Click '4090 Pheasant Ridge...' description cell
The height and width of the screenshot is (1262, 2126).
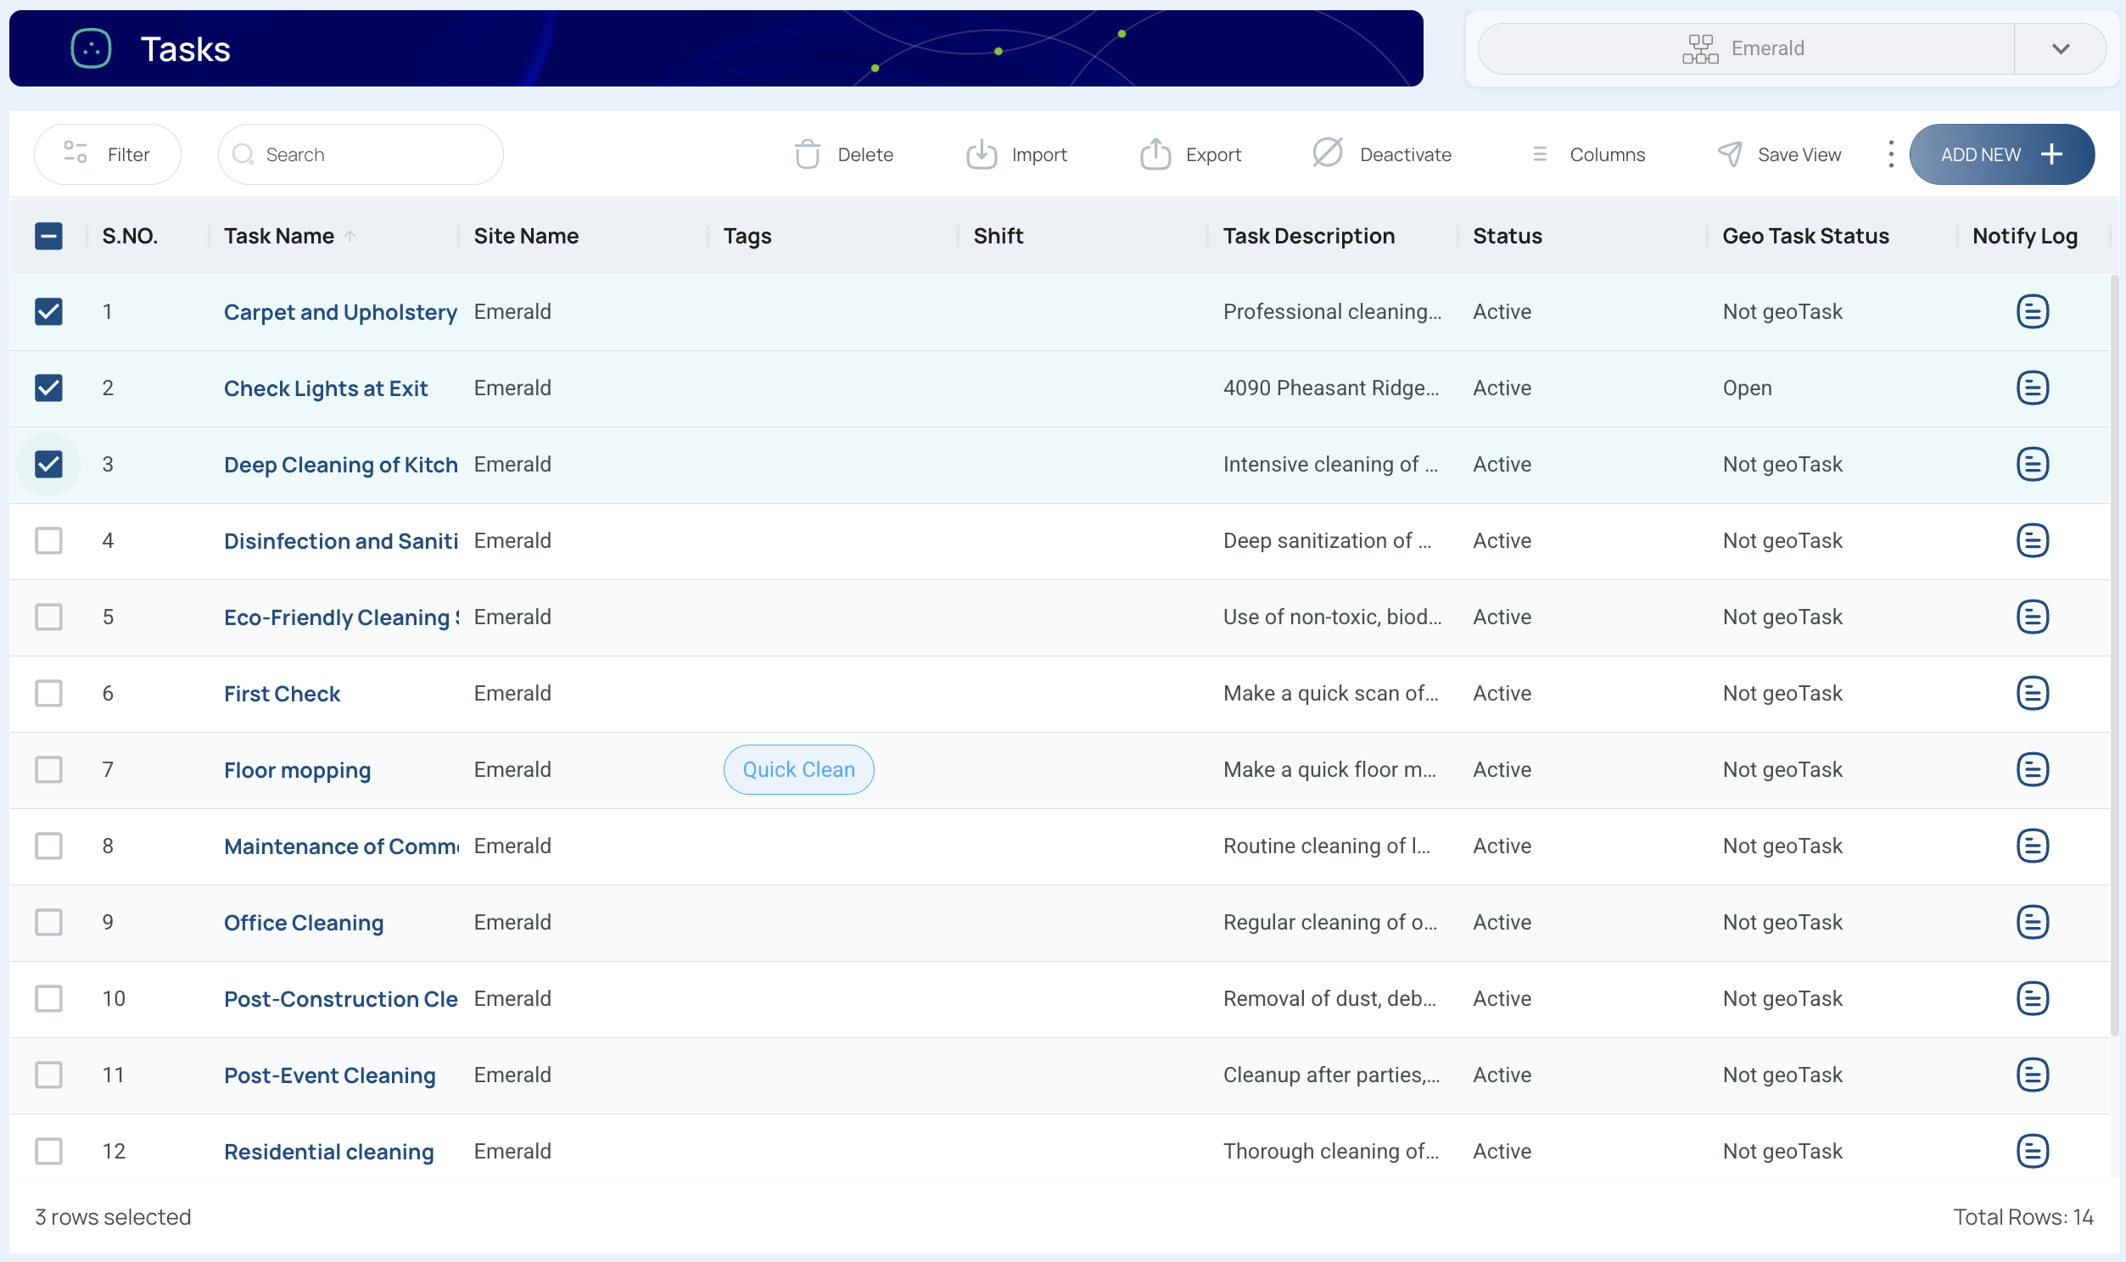(x=1330, y=388)
